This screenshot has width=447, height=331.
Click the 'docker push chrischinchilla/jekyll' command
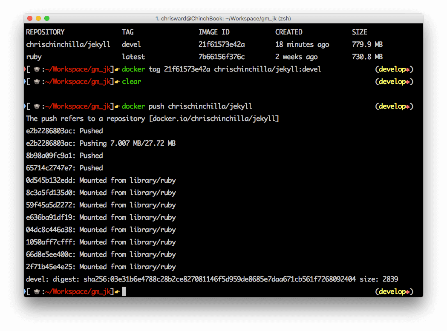(187, 106)
